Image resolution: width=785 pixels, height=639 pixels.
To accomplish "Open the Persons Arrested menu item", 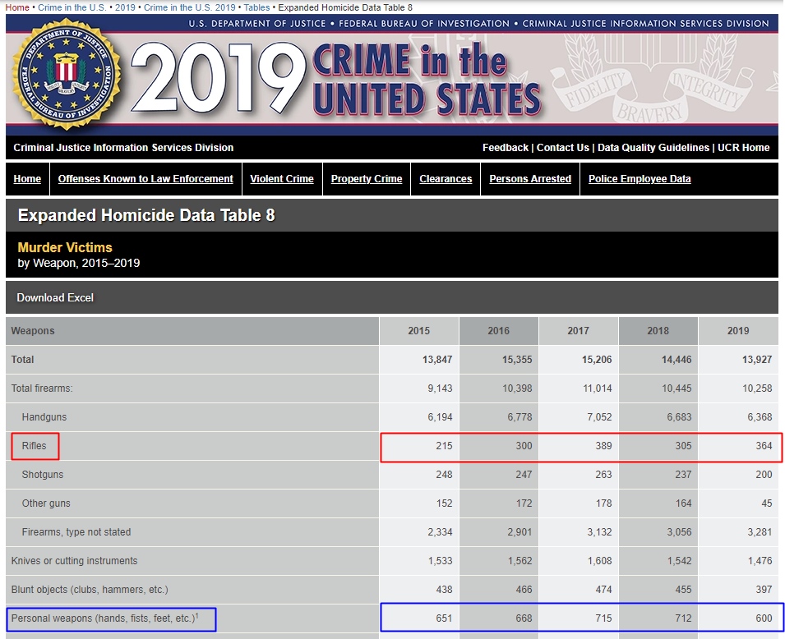I will tap(530, 178).
